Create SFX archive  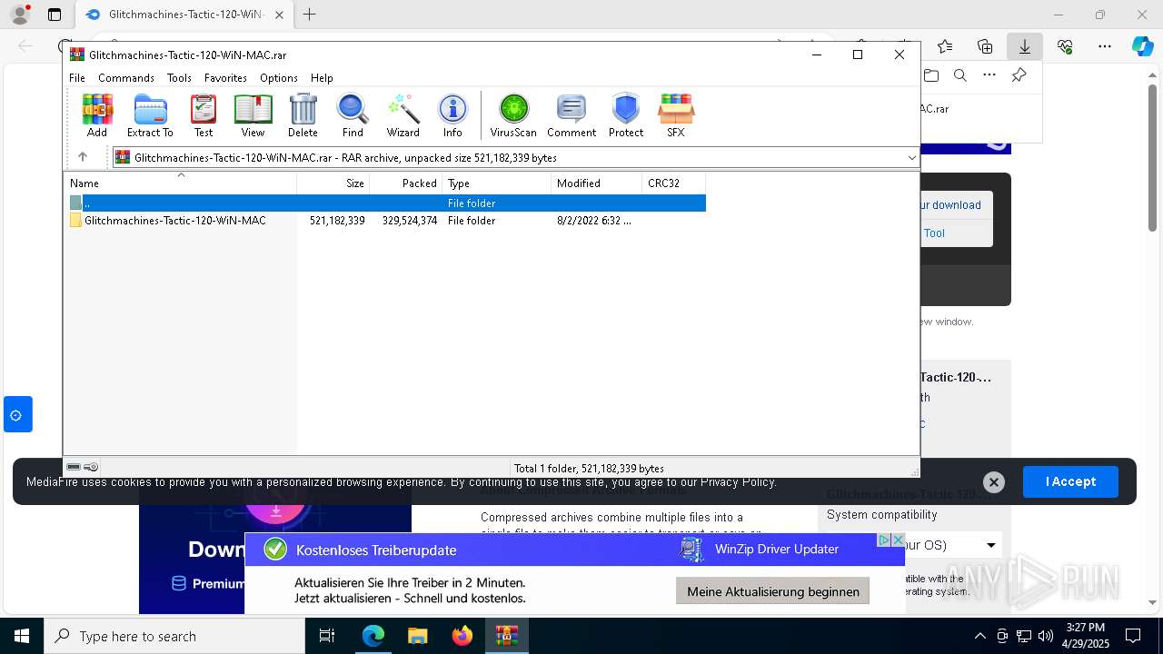click(x=675, y=115)
